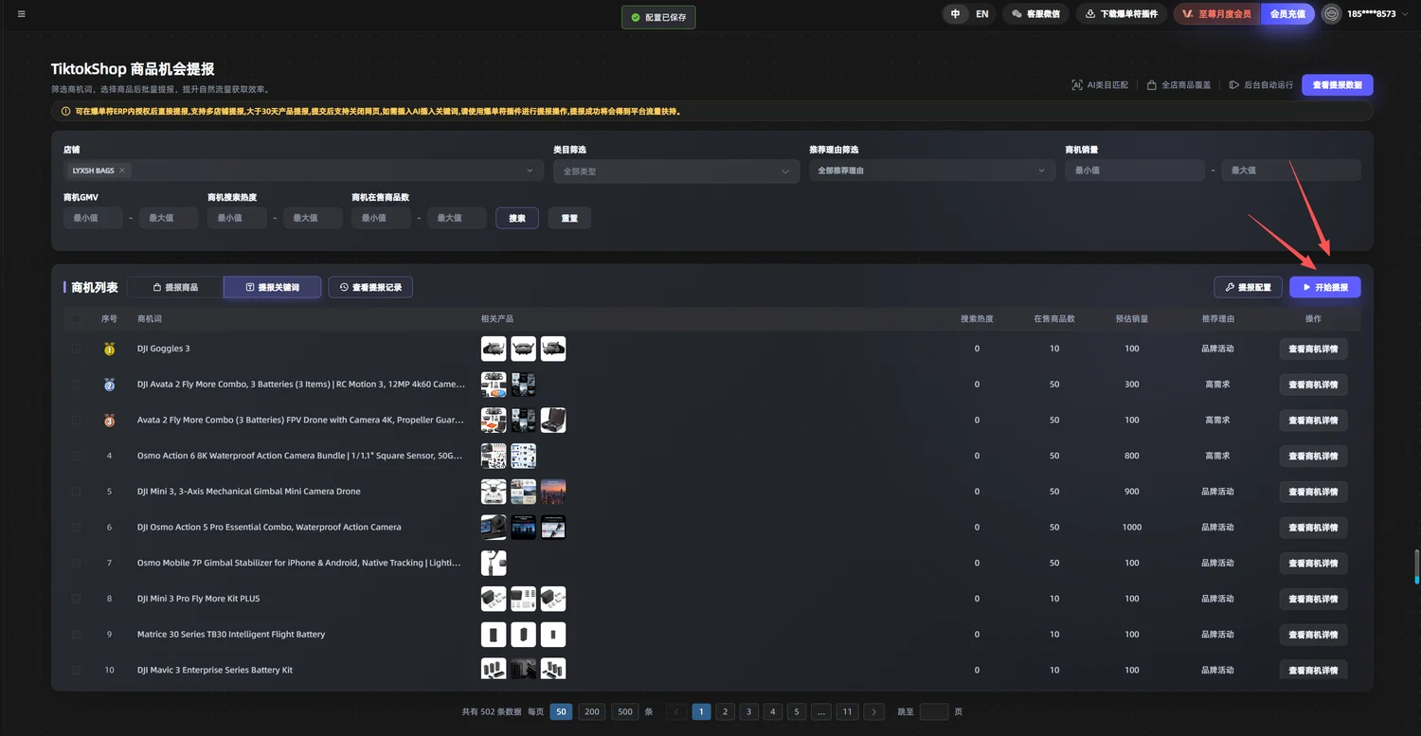Open the hamburger menu at top left
The image size is (1421, 736).
(22, 14)
